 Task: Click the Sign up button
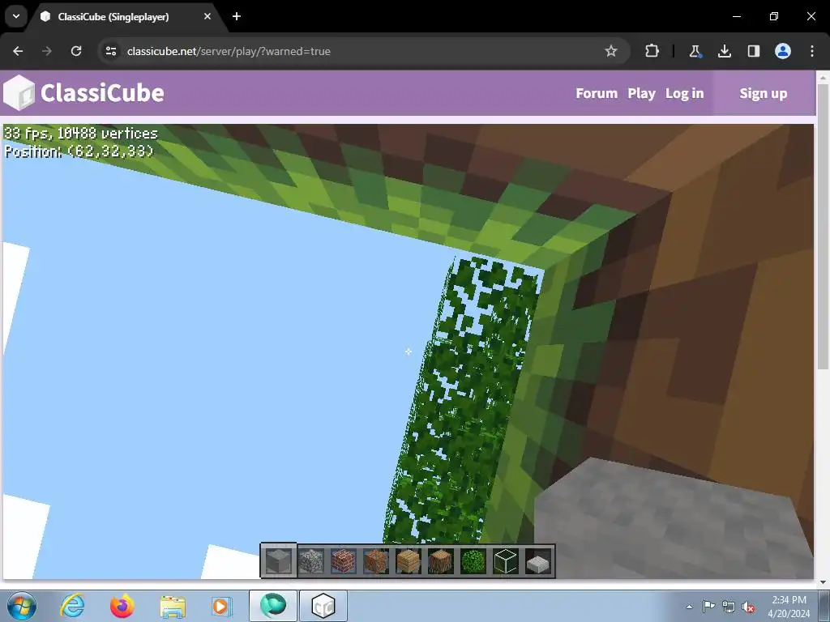click(x=764, y=93)
